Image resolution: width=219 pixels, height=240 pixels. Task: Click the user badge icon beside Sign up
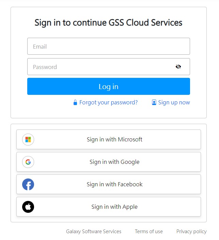tap(154, 103)
